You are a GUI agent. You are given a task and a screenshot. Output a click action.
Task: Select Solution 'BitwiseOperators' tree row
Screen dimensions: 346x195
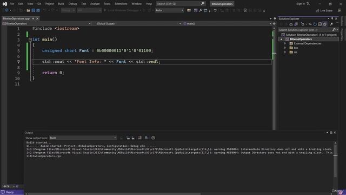coord(309,35)
